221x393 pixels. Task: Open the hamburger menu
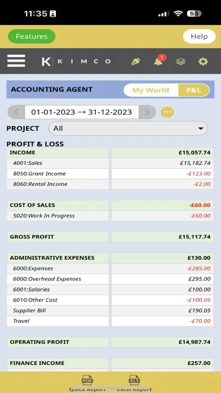tap(16, 61)
